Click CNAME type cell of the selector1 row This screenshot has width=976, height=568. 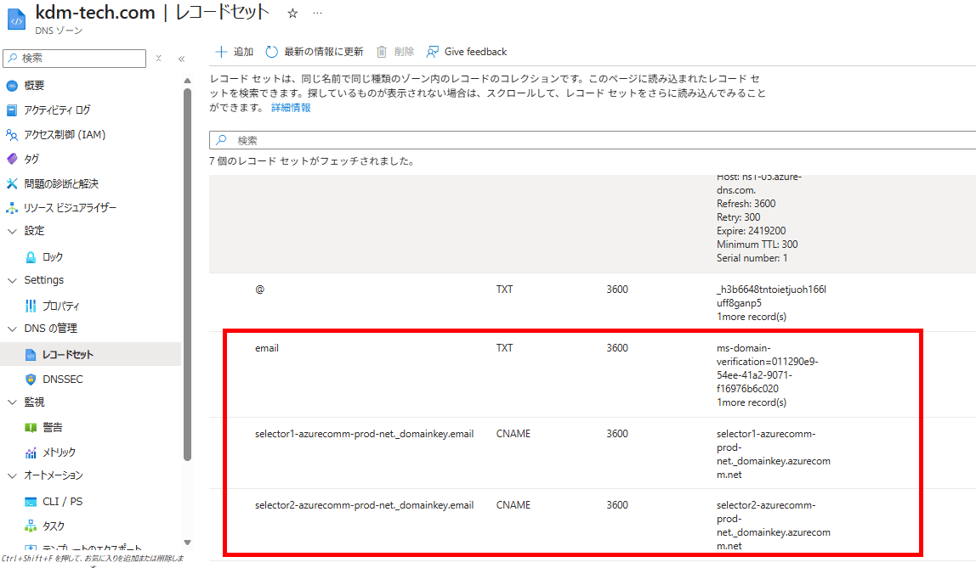tap(513, 434)
